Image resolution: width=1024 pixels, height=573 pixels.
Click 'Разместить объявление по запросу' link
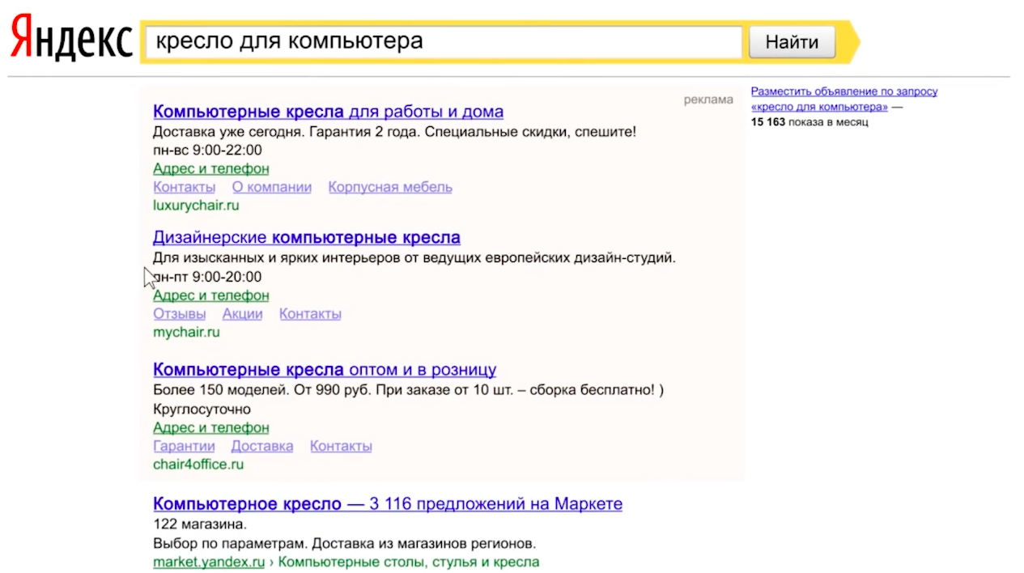point(844,91)
